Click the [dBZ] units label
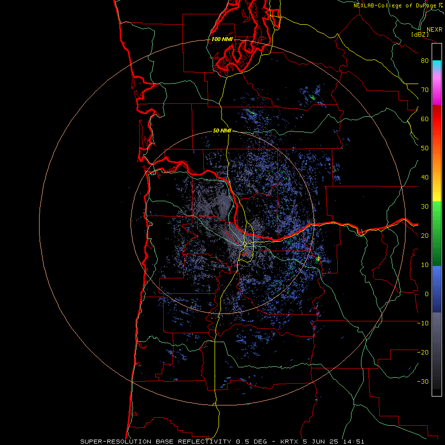 pos(420,34)
